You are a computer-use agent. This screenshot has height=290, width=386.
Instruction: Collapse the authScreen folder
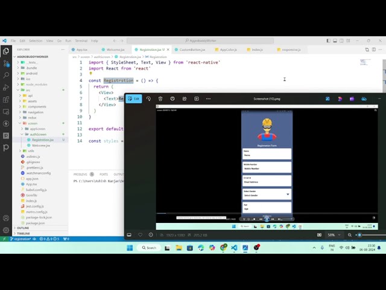38,134
